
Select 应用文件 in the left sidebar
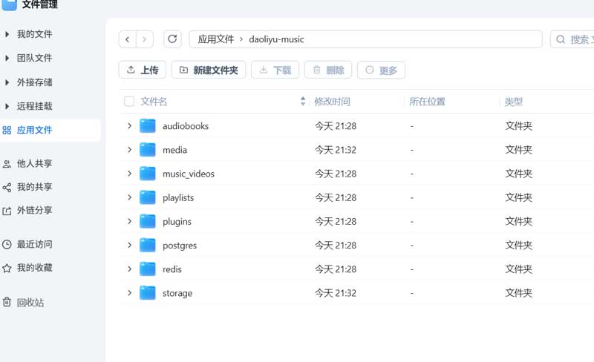pyautogui.click(x=34, y=131)
